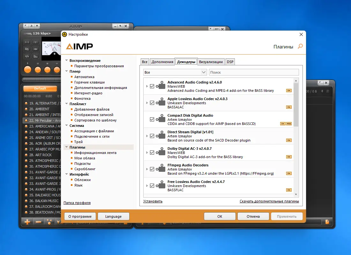Expand Free Lossless Audio Codec row arrow
The width and height of the screenshot is (351, 255).
(147, 186)
